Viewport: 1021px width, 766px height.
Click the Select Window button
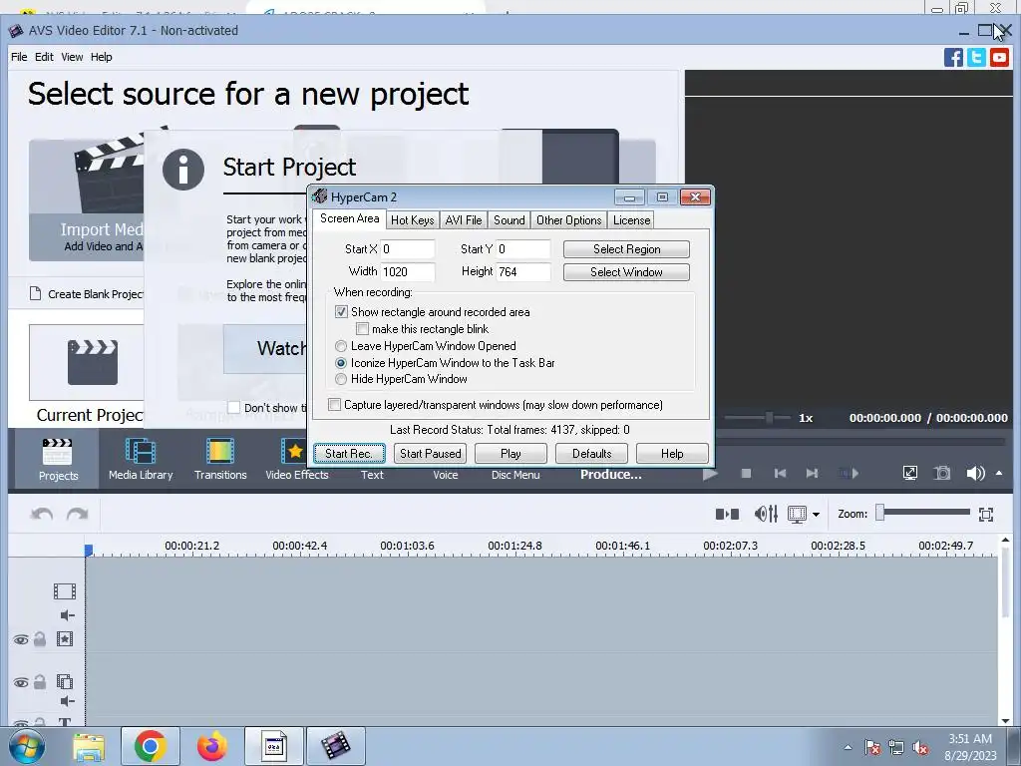coord(626,272)
